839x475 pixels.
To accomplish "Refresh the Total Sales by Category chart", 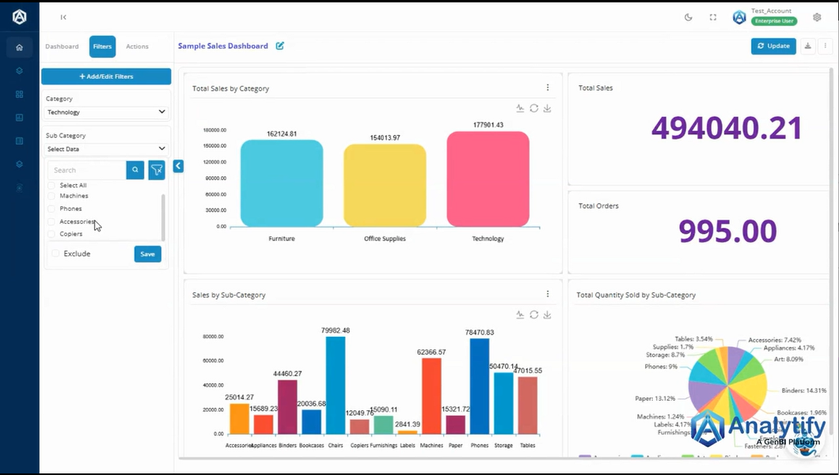I will click(x=534, y=108).
